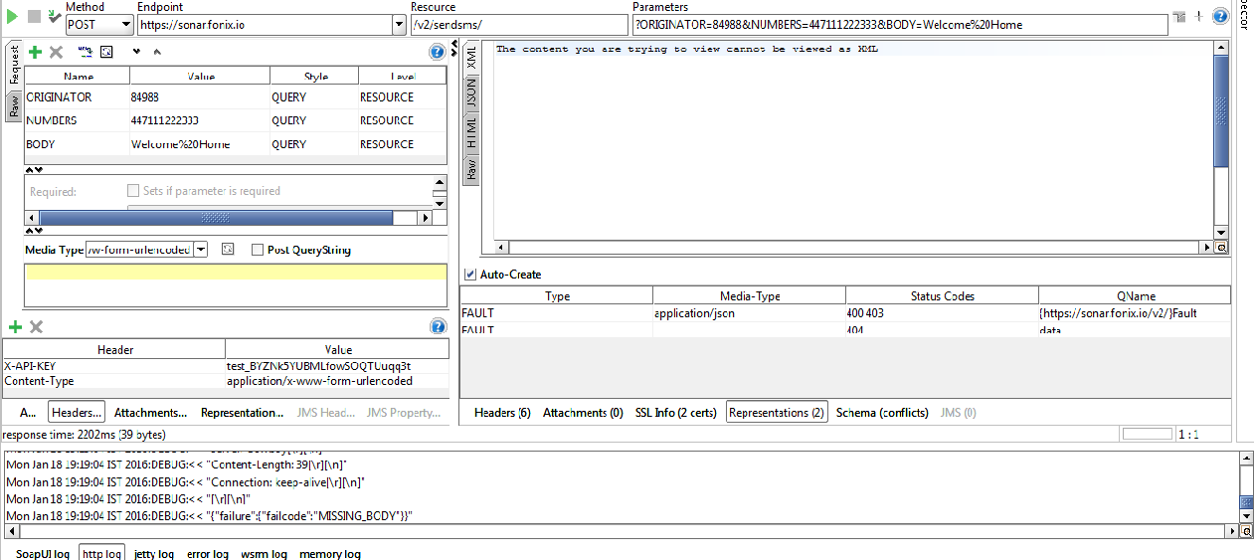
Task: Switch to the SoapUI log tab
Action: pos(43,553)
